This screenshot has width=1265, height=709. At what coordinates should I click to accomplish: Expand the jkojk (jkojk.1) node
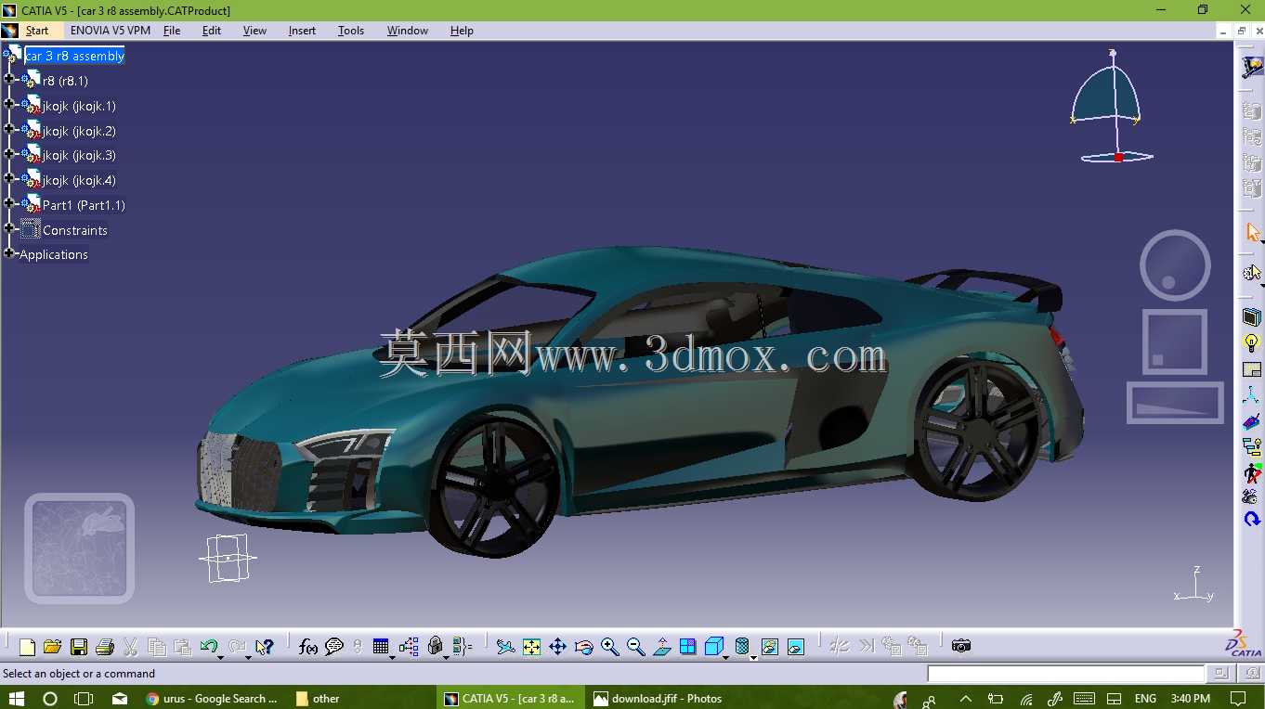(x=9, y=105)
